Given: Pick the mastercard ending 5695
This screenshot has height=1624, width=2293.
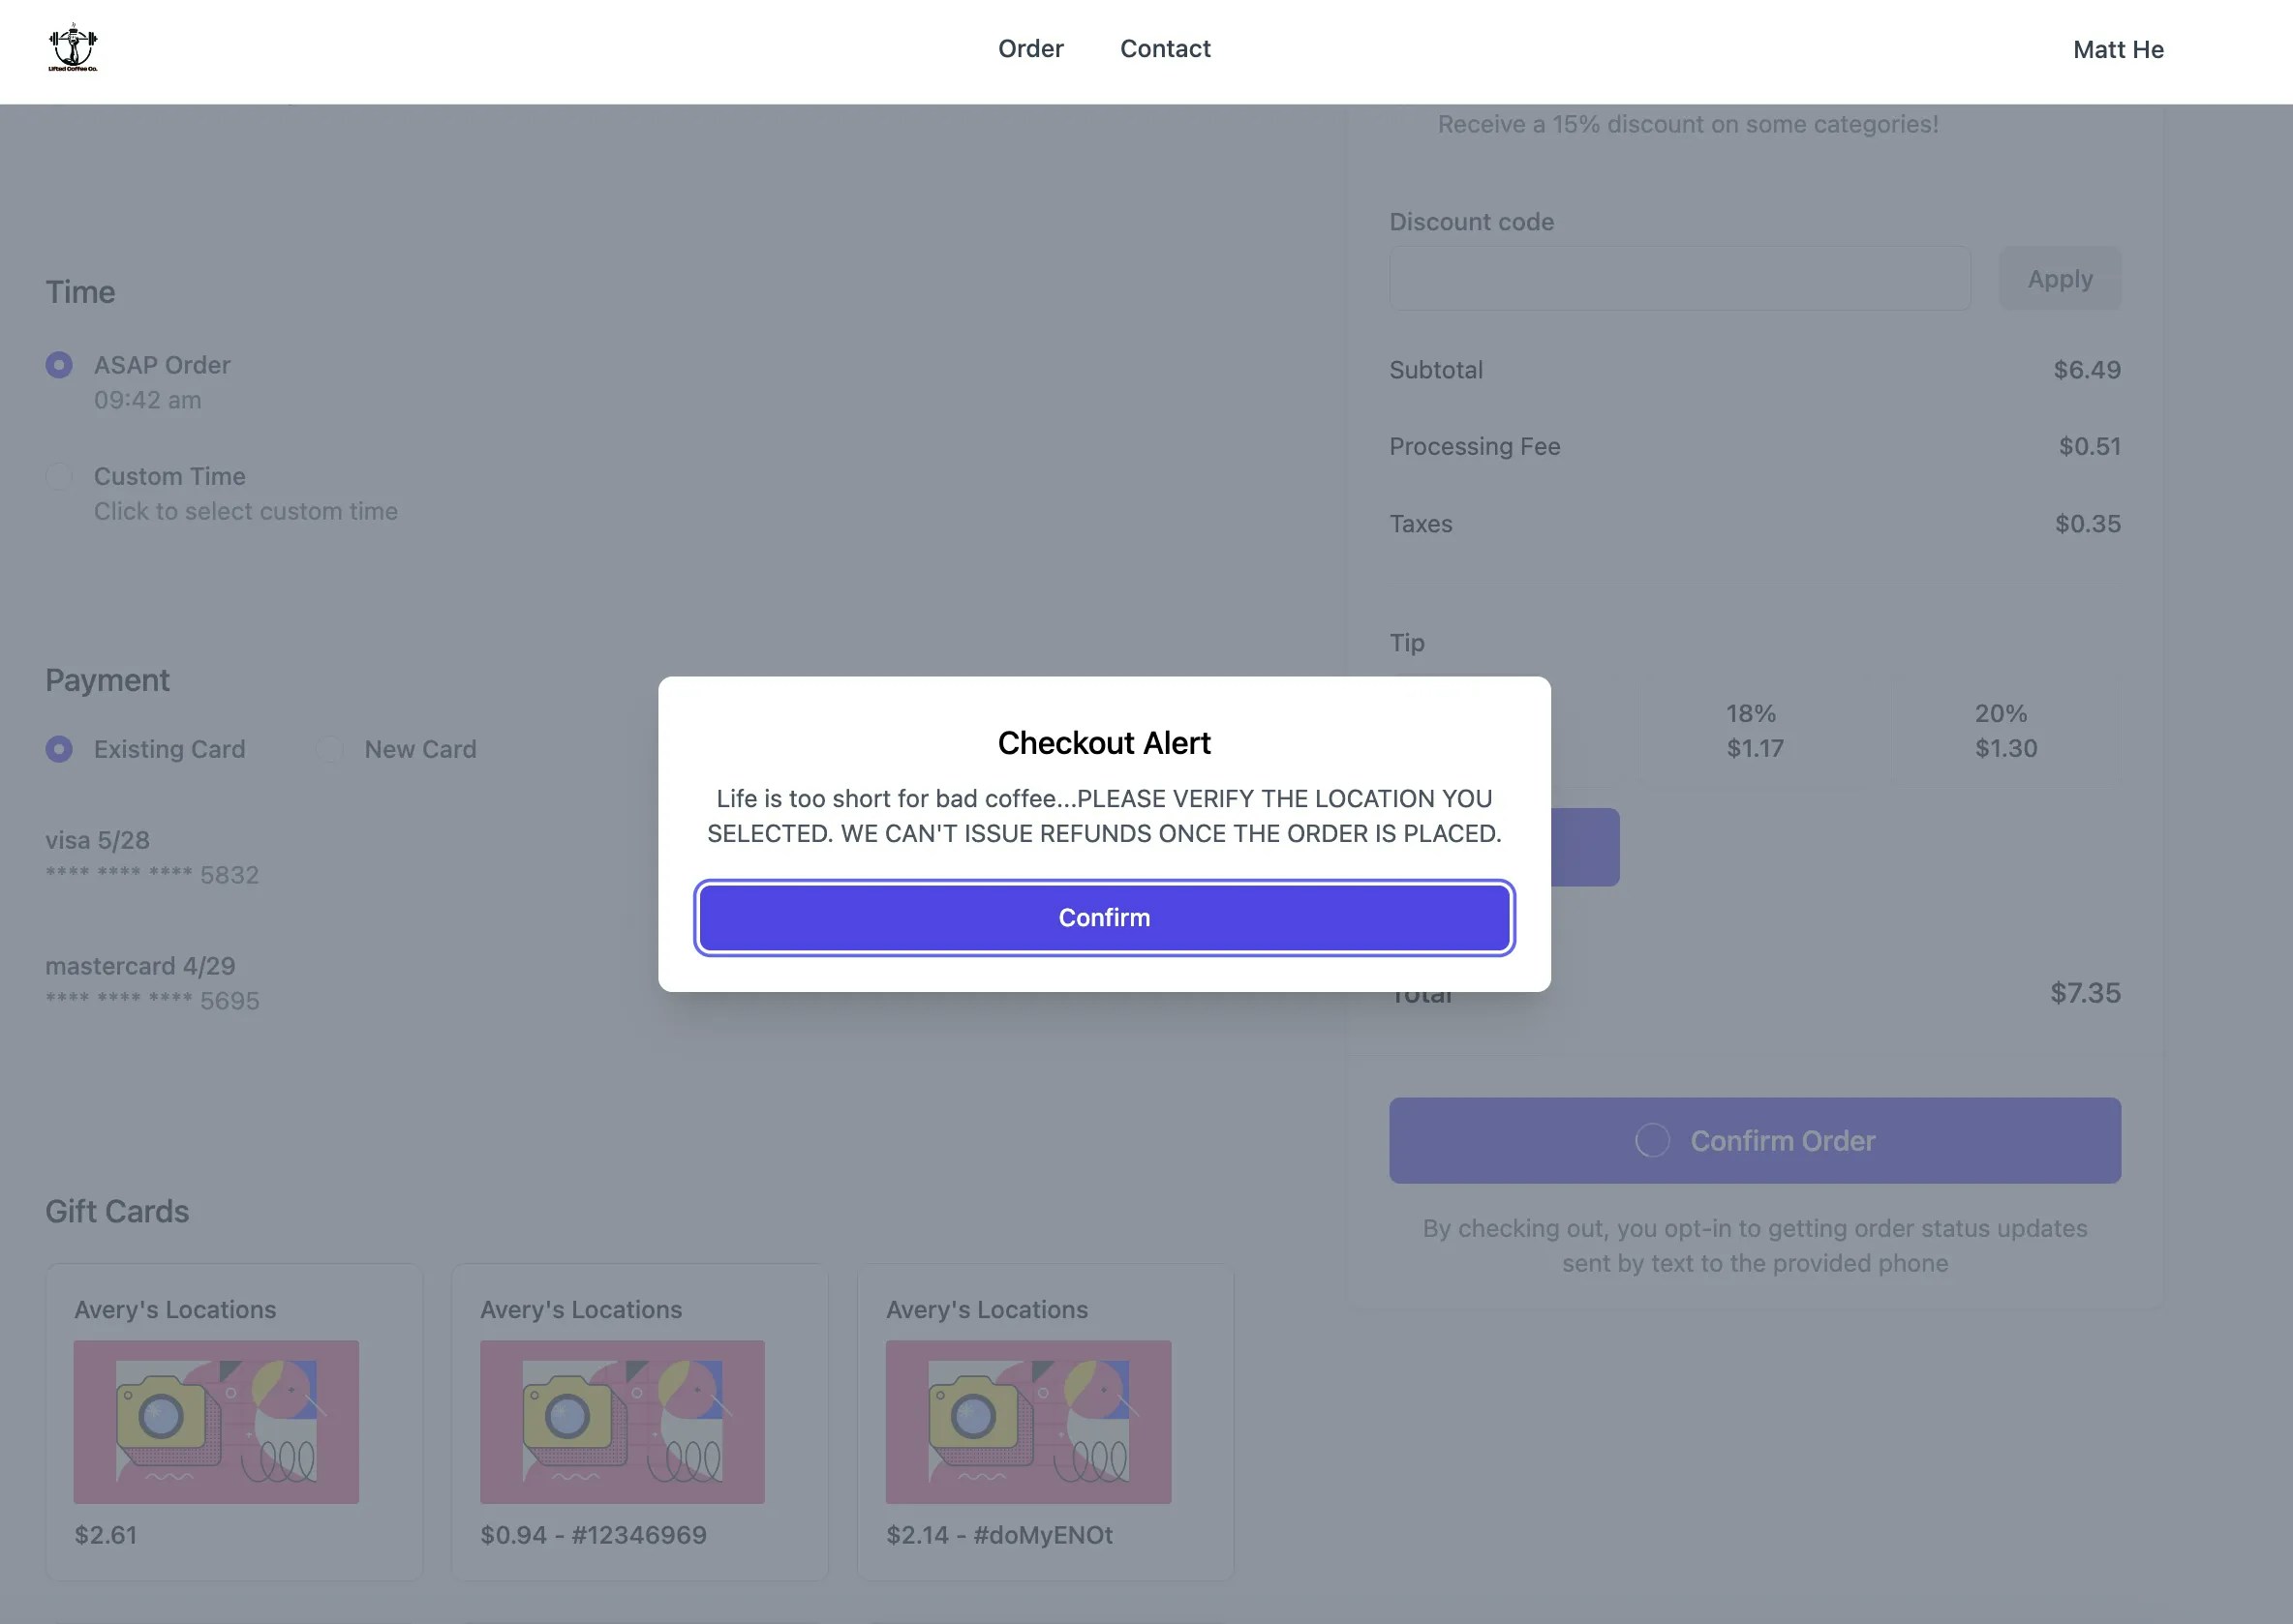Looking at the screenshot, I should tap(152, 983).
